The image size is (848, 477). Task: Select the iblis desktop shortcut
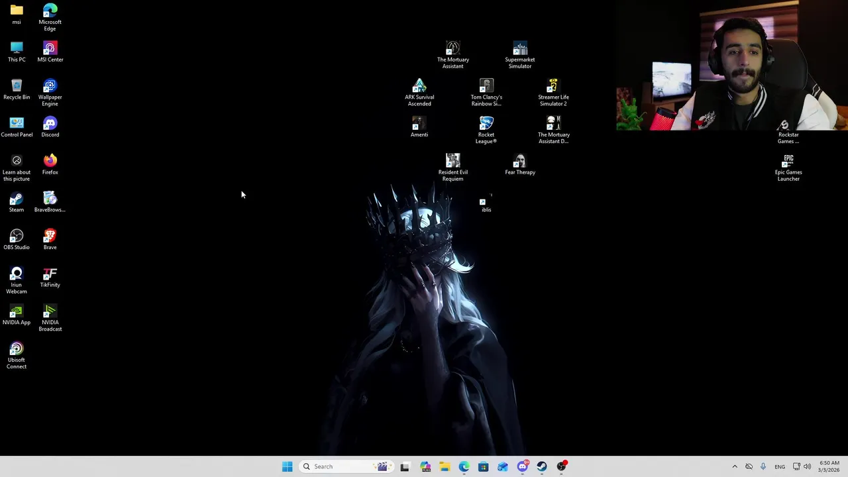click(486, 202)
